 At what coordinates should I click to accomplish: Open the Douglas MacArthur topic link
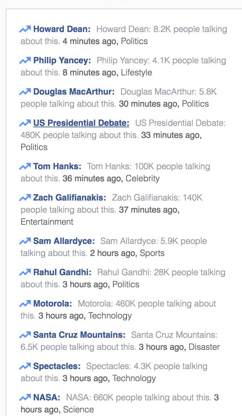pyautogui.click(x=74, y=92)
